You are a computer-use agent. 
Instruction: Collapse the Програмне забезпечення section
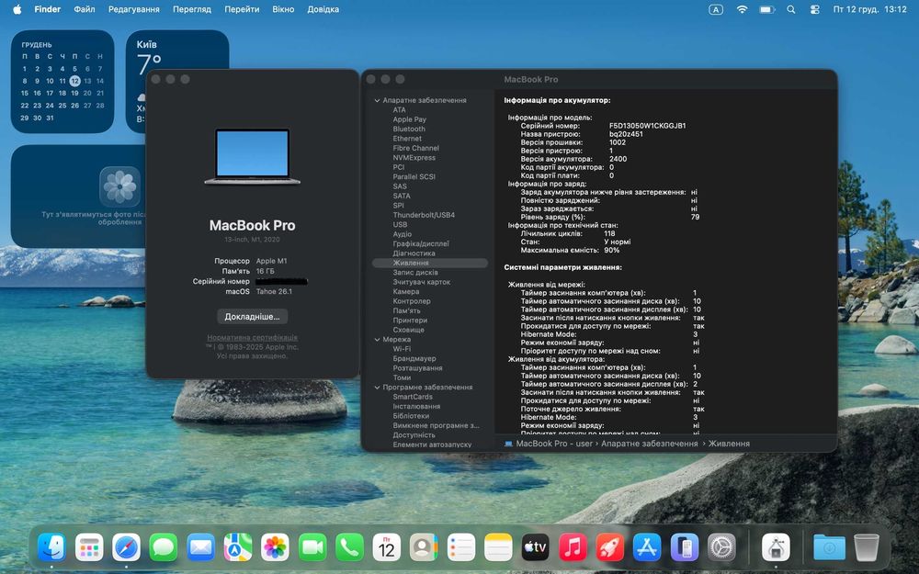click(377, 388)
